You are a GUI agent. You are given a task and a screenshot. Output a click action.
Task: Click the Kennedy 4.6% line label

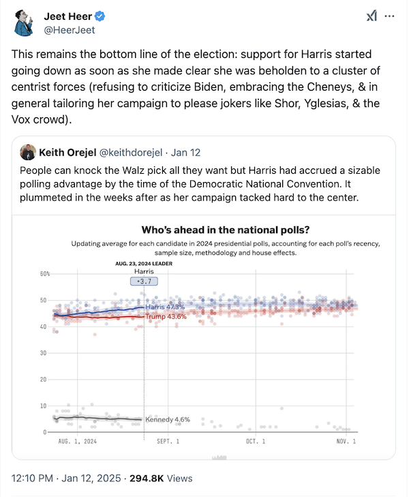(x=168, y=419)
